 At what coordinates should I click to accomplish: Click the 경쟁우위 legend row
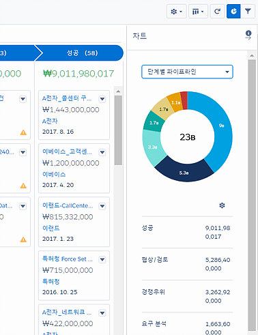pyautogui.click(x=187, y=296)
